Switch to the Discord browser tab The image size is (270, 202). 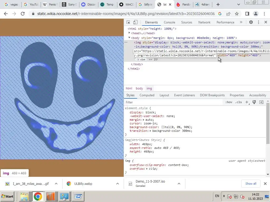[89, 4]
